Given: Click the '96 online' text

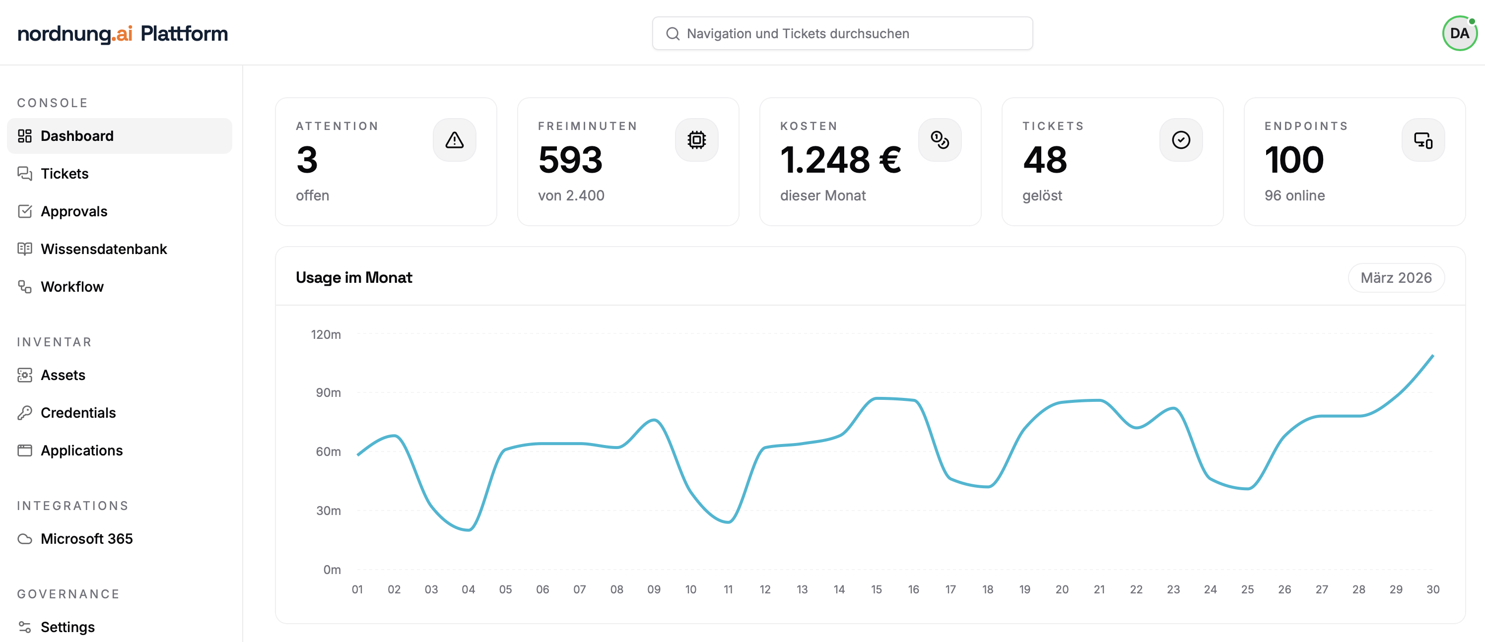Looking at the screenshot, I should pos(1294,196).
